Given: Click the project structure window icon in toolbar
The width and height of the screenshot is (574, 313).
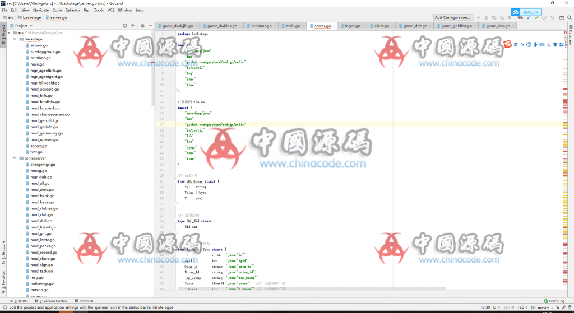Looking at the screenshot, I should (562, 17).
